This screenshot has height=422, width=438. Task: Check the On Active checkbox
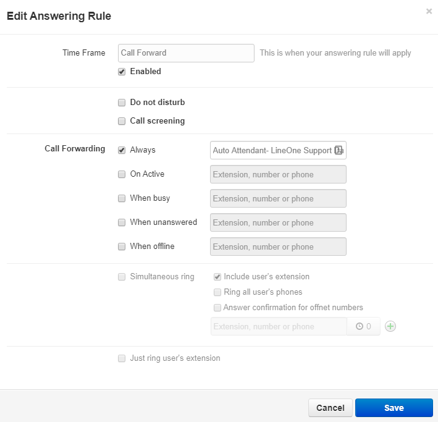point(122,174)
